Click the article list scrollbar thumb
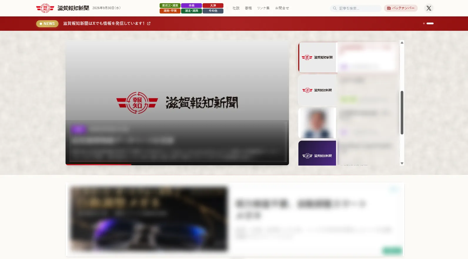468x259 pixels. point(402,113)
